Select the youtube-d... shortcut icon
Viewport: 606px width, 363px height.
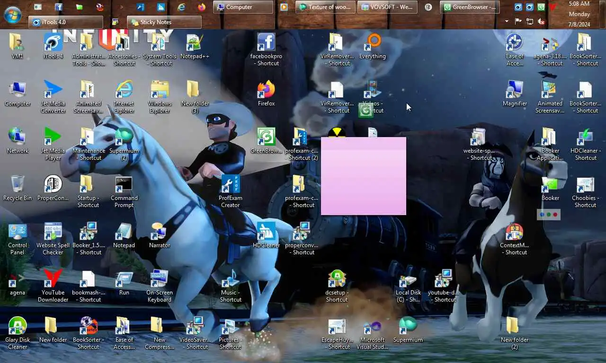tap(444, 286)
